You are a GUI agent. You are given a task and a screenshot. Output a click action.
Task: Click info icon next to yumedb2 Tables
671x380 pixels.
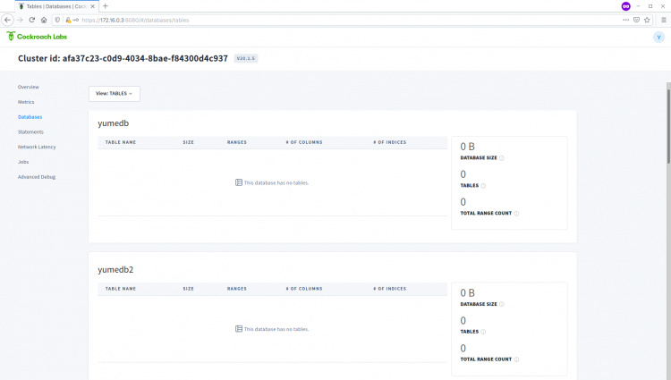483,332
